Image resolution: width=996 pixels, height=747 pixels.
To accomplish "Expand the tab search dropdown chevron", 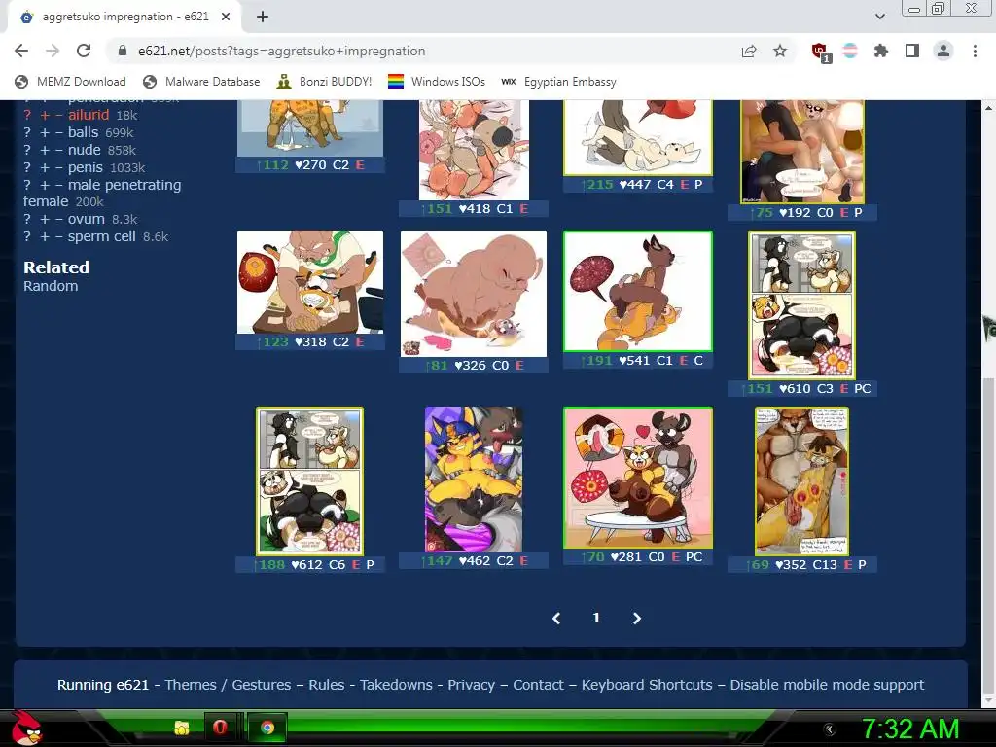I will coord(879,17).
